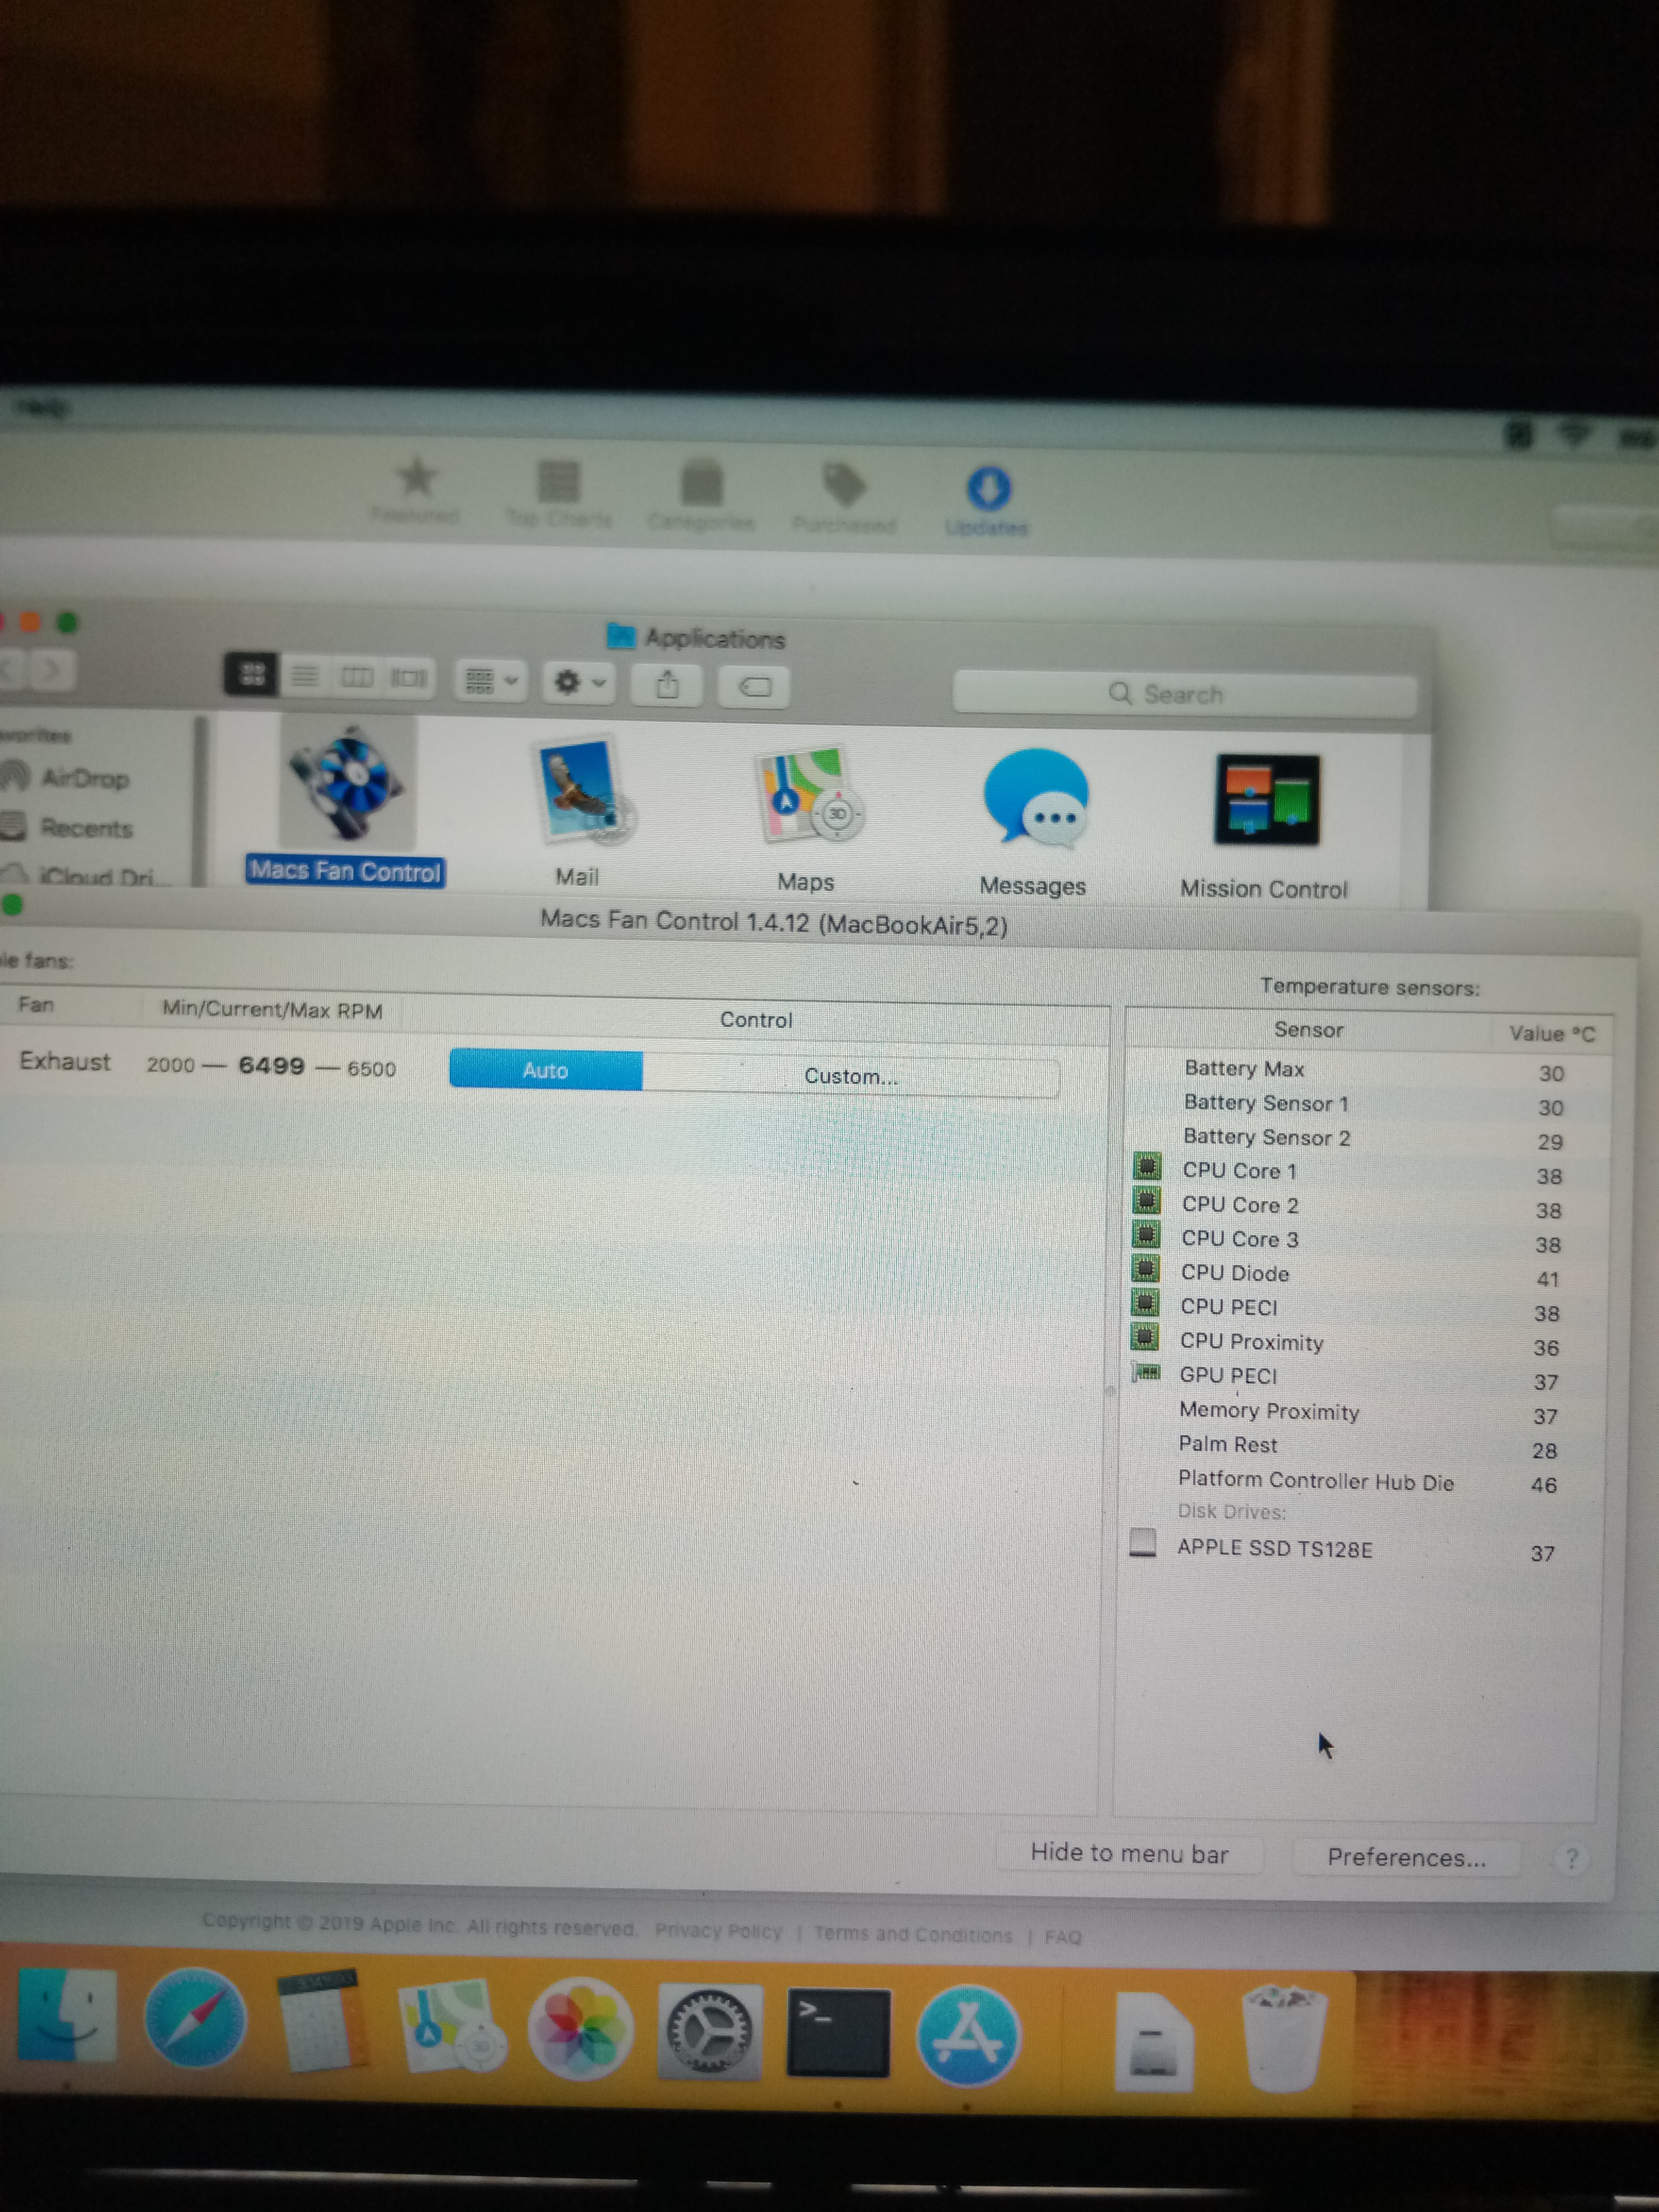Click the Hide to menu bar button

click(1130, 1853)
